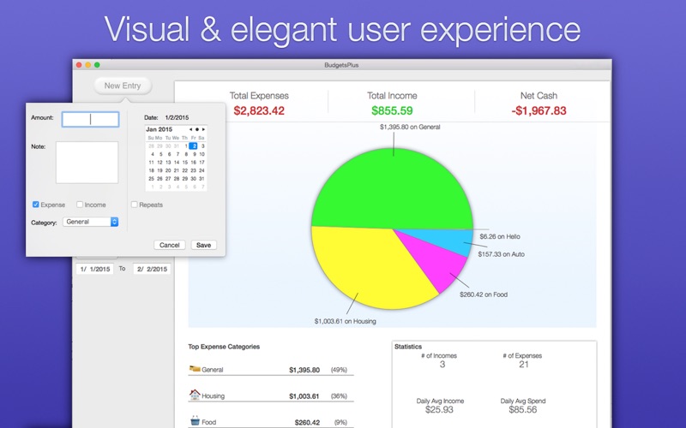Viewport: 686px width, 428px height.
Task: Click the New Entry button
Action: coord(123,86)
